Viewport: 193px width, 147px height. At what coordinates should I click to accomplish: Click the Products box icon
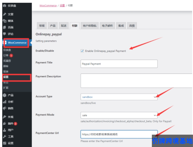(x=5, y=95)
